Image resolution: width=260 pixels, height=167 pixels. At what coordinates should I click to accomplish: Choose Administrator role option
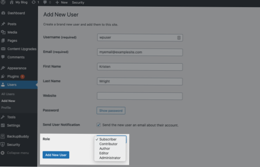point(110,158)
